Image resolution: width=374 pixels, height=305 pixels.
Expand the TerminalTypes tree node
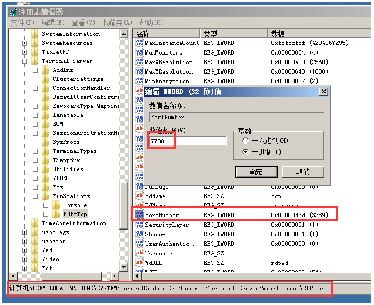pos(35,151)
